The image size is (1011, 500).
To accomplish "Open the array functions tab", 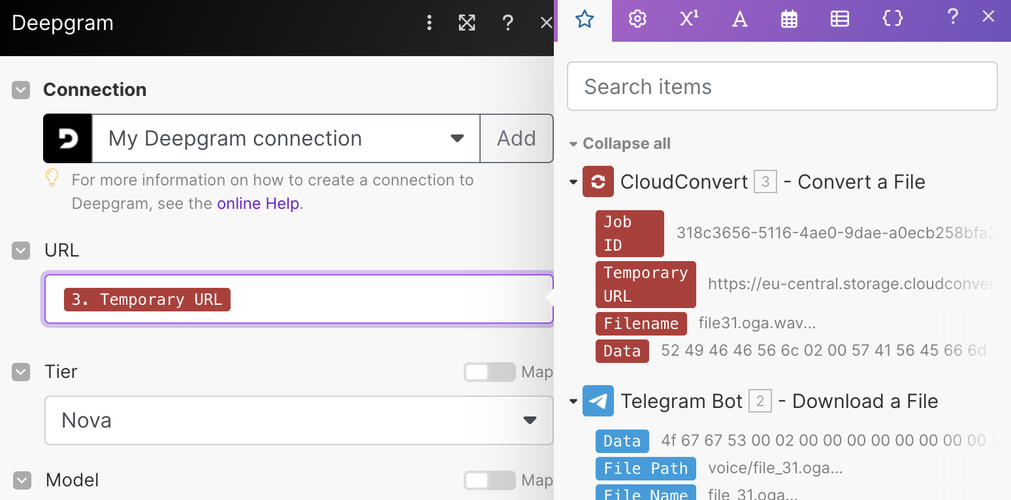I will 840,20.
